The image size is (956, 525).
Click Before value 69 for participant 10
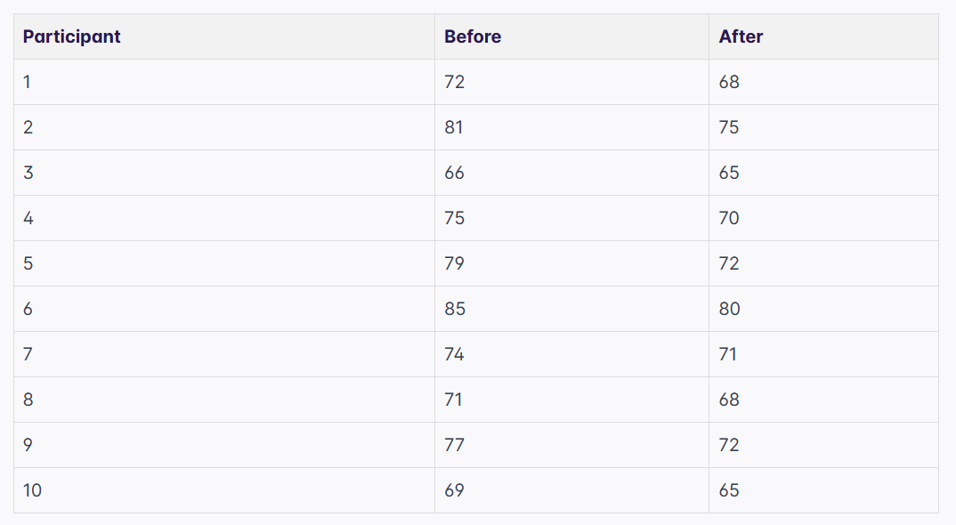(x=455, y=490)
